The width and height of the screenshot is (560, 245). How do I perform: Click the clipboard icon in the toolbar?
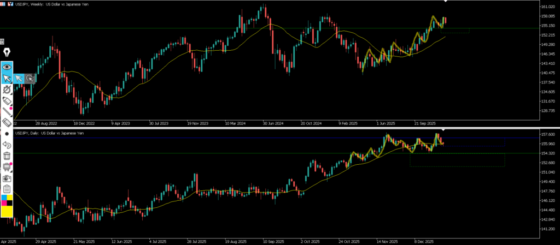pyautogui.click(x=7, y=189)
